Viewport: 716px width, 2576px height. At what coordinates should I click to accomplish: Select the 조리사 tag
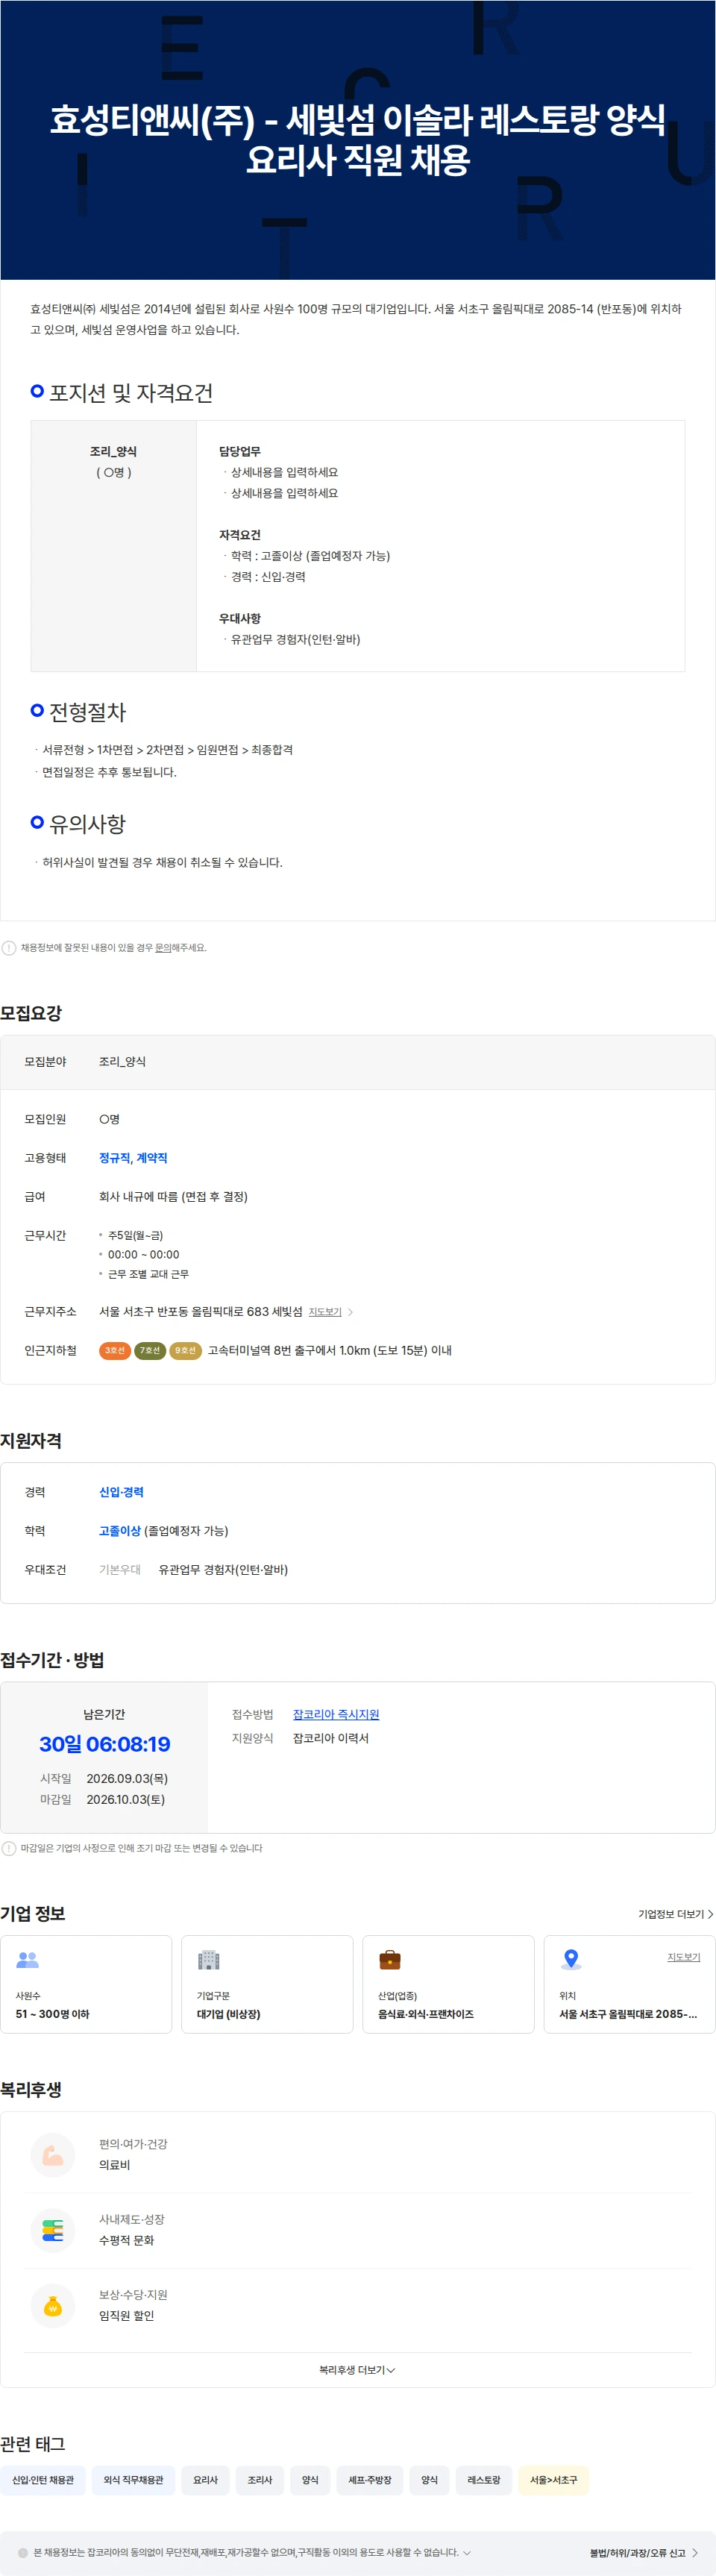[x=260, y=2480]
